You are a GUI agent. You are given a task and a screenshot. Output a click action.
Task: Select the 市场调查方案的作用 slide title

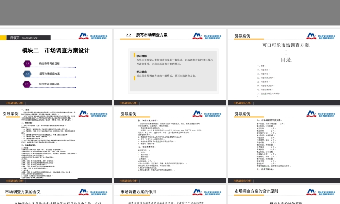pos(138,192)
